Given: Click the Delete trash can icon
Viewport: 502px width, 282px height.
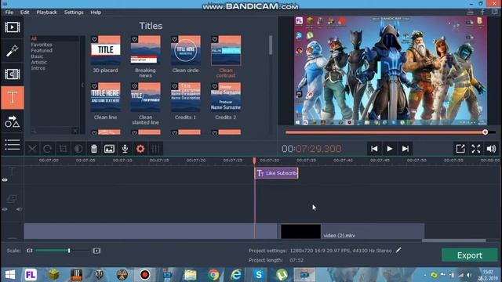Looking at the screenshot, I should (94, 149).
